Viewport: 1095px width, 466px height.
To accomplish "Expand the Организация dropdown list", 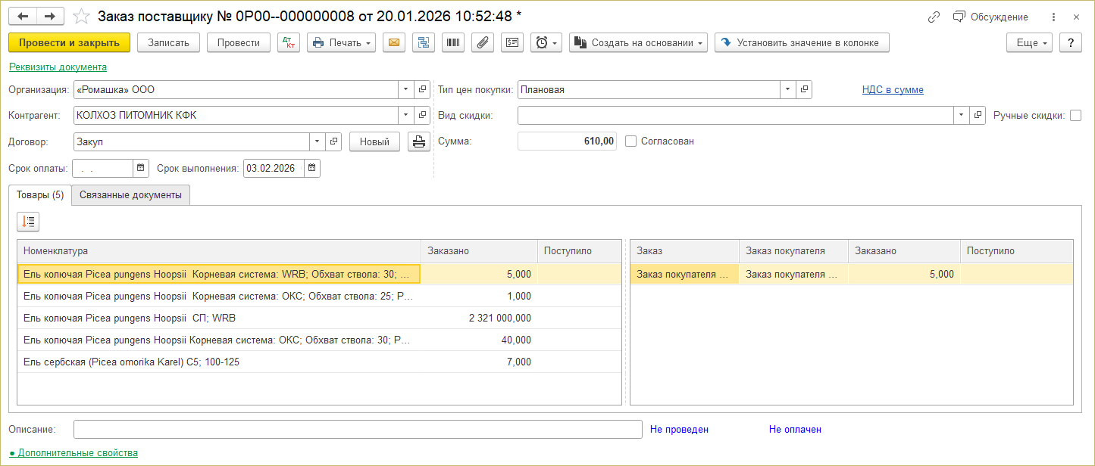I will 405,90.
